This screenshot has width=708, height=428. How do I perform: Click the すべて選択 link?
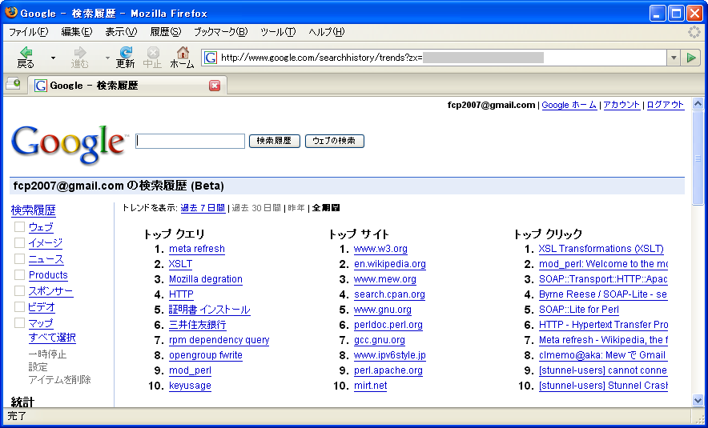point(52,338)
